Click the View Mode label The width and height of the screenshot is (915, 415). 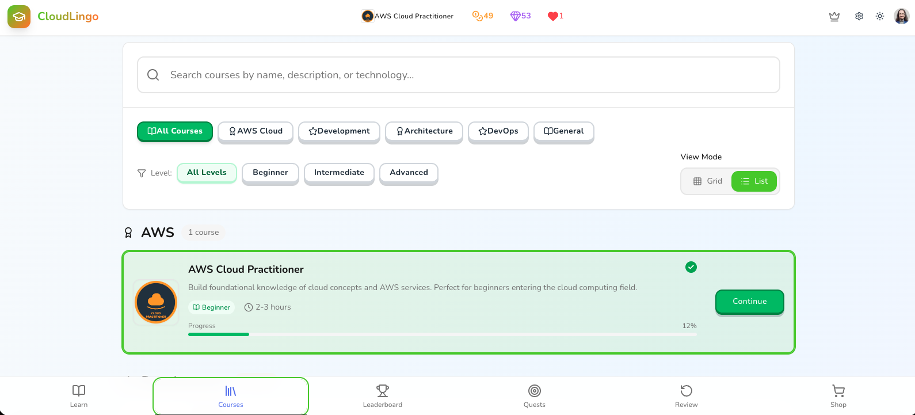pos(701,157)
